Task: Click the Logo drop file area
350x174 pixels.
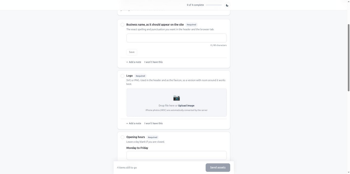Action: (176, 103)
